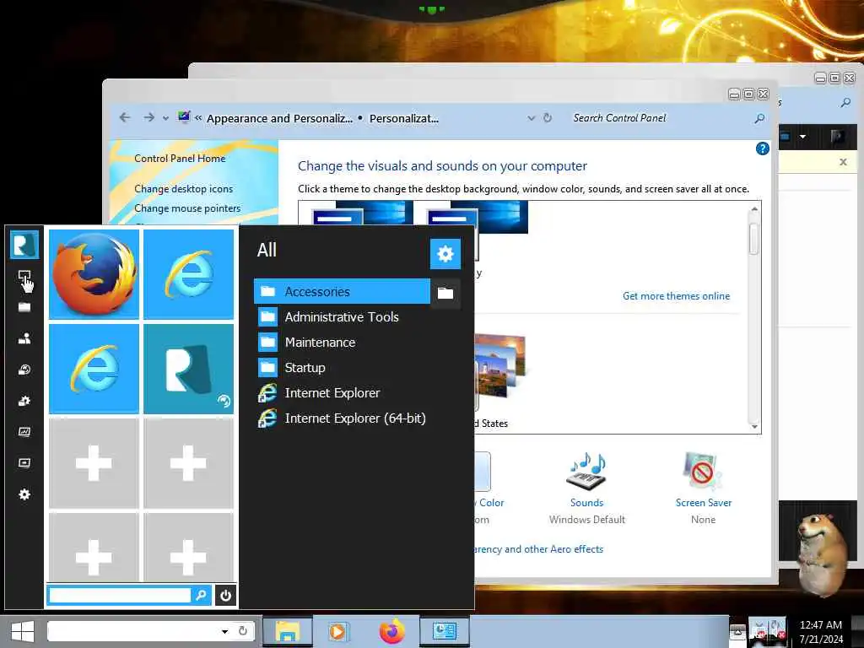
Task: Open start menu settings blue gear button
Action: pos(445,253)
